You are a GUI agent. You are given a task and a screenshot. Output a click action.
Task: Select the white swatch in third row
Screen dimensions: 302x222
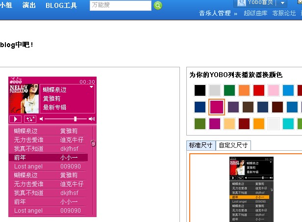point(274,124)
